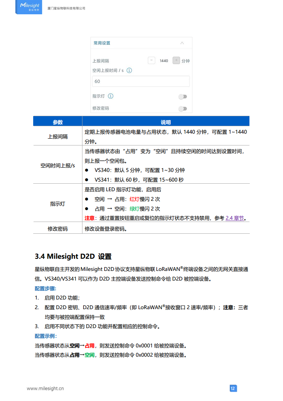The image size is (283, 401).
Task: Collapse the 常用设置 panel chevron
Action: pos(182,43)
